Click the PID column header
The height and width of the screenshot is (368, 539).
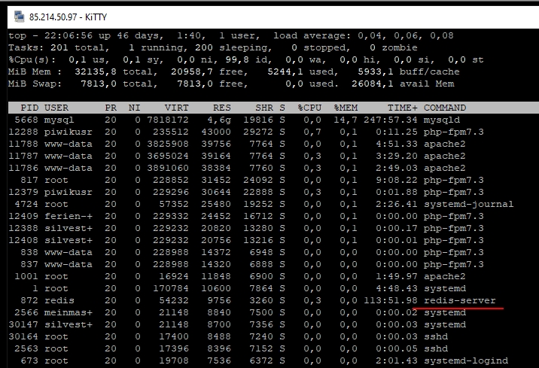click(29, 108)
